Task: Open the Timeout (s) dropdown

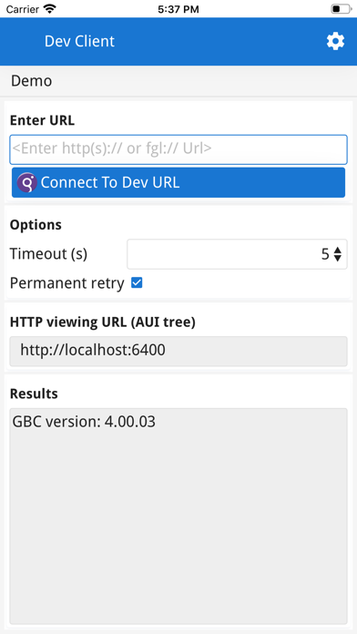Action: [x=237, y=254]
